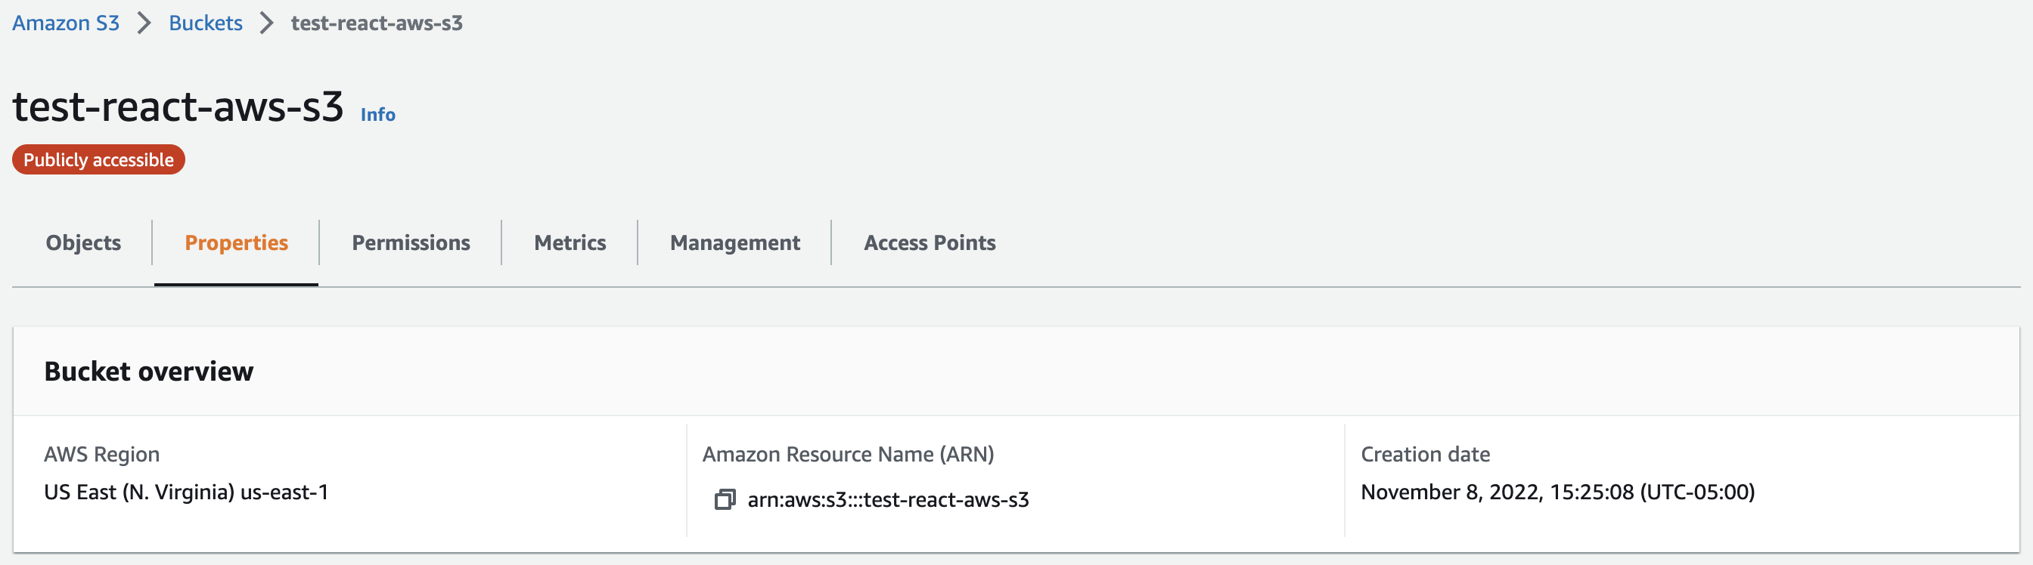Go to the Buckets breadcrumb link

[205, 23]
